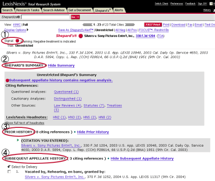The width and height of the screenshot is (215, 181).
Task: Open the Law Reviews (4) link
Action: tap(68, 106)
